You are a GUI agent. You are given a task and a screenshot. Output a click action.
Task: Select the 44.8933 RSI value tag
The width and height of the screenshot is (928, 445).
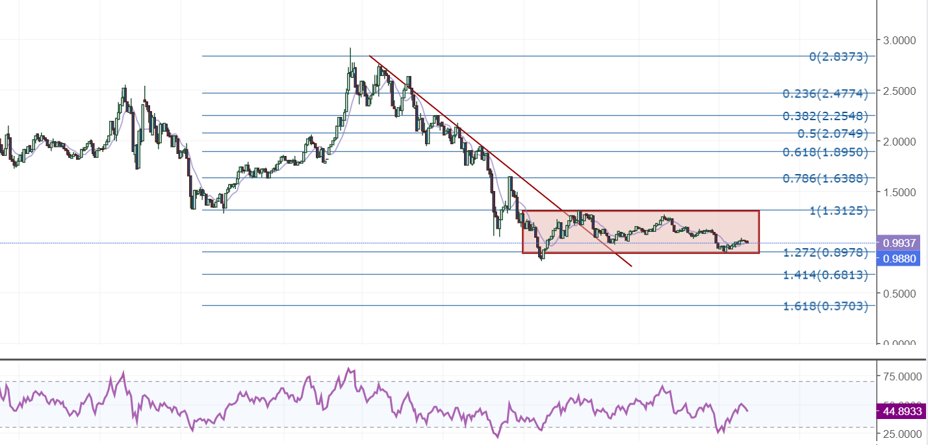[x=900, y=411]
